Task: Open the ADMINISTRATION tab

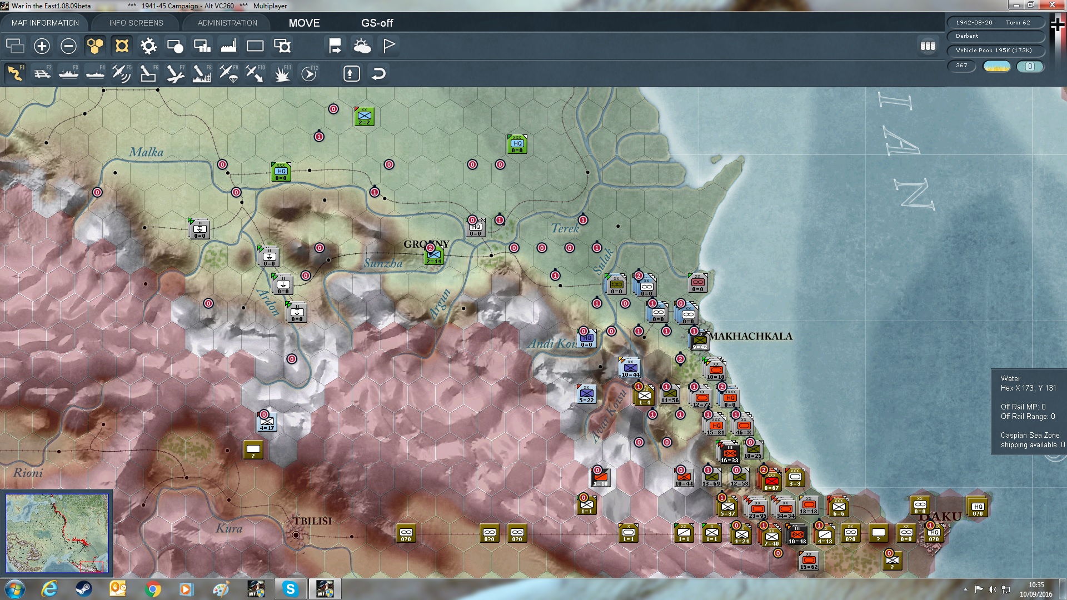Action: [227, 23]
